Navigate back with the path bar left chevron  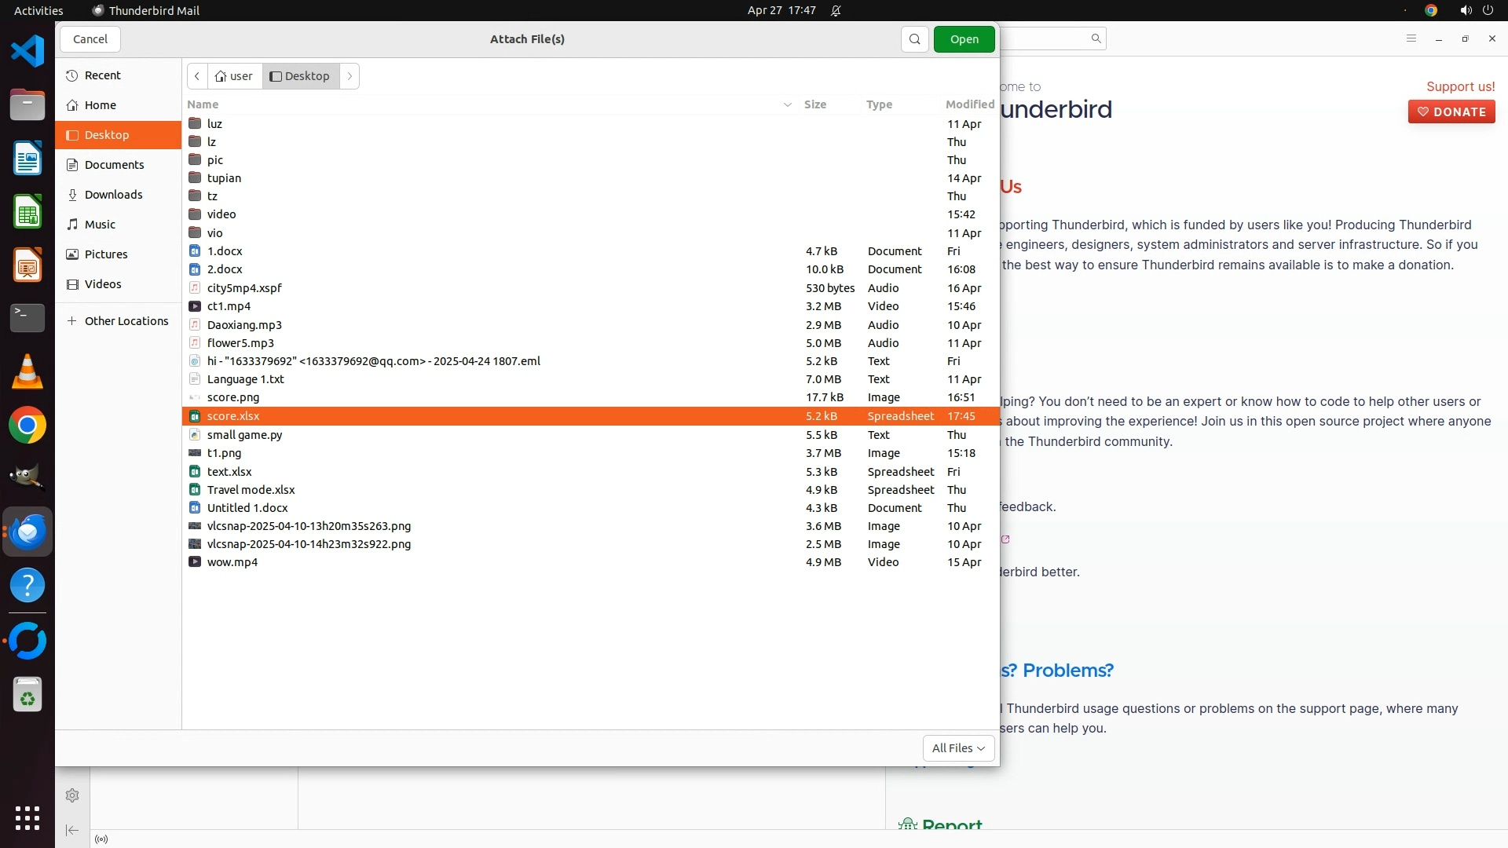pos(197,76)
